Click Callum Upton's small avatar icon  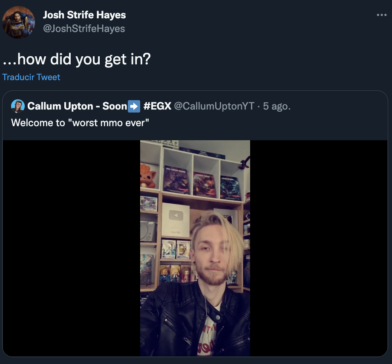coord(18,106)
